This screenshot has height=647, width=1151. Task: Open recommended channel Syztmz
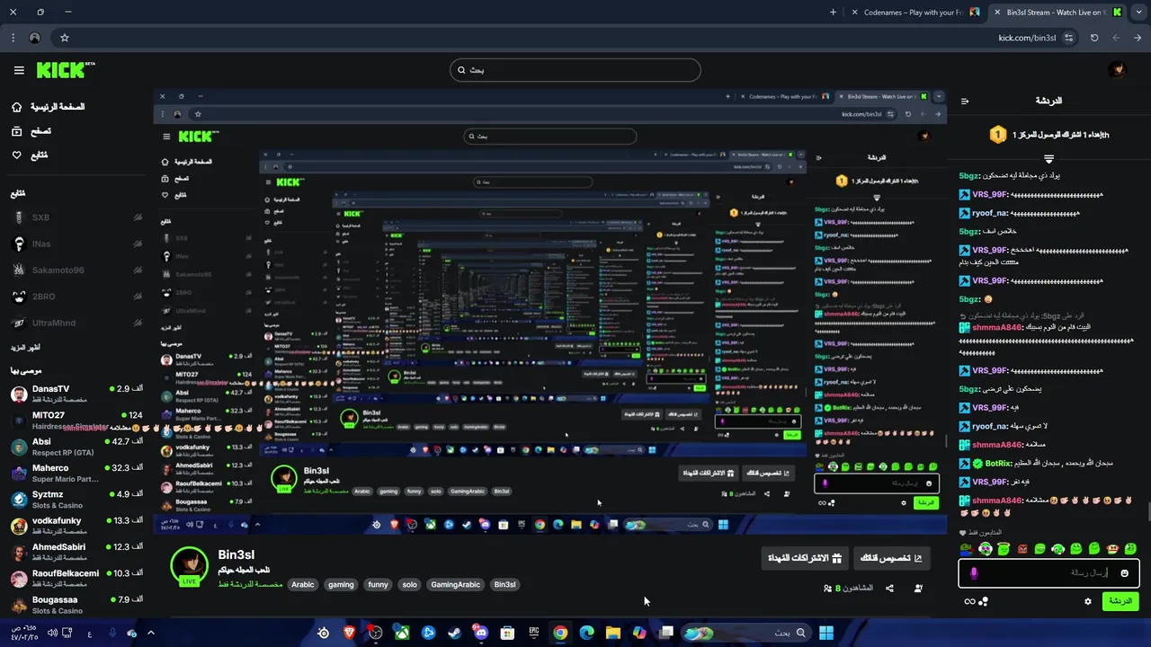[x=76, y=500]
